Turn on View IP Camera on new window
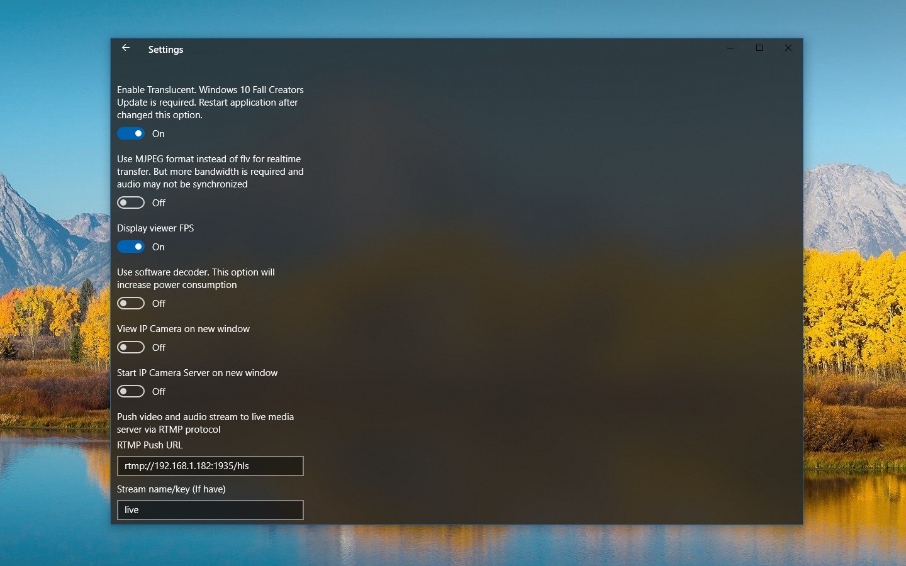Image resolution: width=906 pixels, height=566 pixels. click(x=131, y=347)
